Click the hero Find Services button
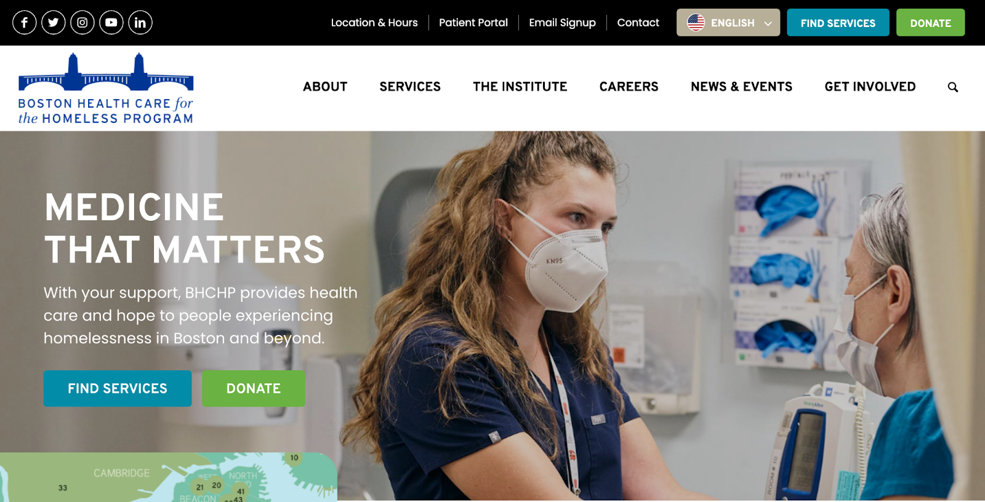Image resolution: width=985 pixels, height=502 pixels. pos(118,388)
